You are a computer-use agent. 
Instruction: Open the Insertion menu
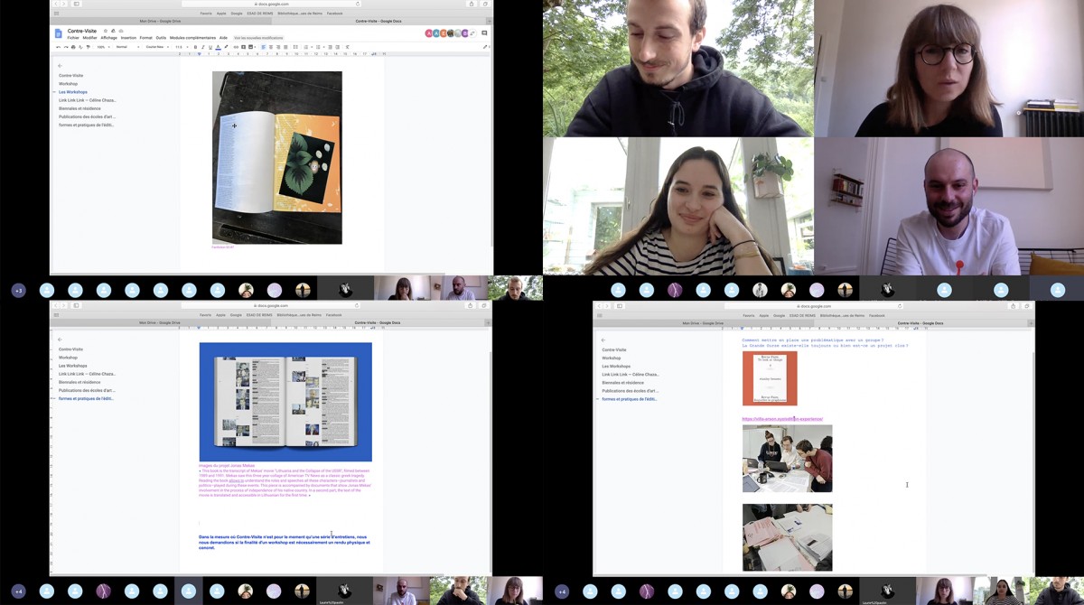click(128, 38)
